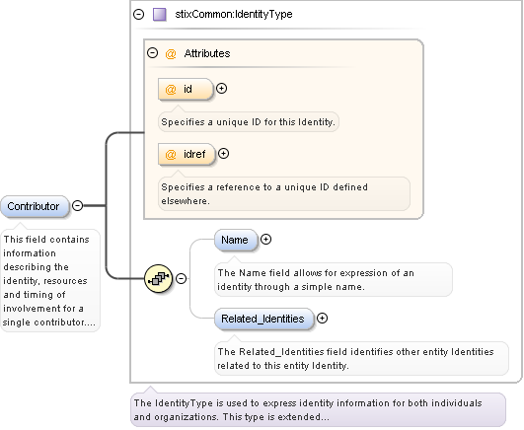This screenshot has width=524, height=430.
Task: Expand the Name element
Action: coord(265,240)
